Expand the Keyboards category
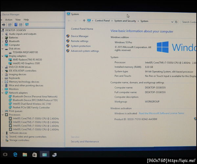Screen dimensions: 197x164 [x=3, y=78]
